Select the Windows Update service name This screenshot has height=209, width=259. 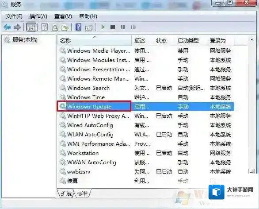pyautogui.click(x=89, y=106)
